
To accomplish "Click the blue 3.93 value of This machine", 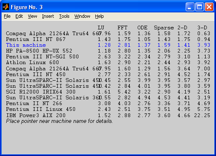I will (204, 45).
